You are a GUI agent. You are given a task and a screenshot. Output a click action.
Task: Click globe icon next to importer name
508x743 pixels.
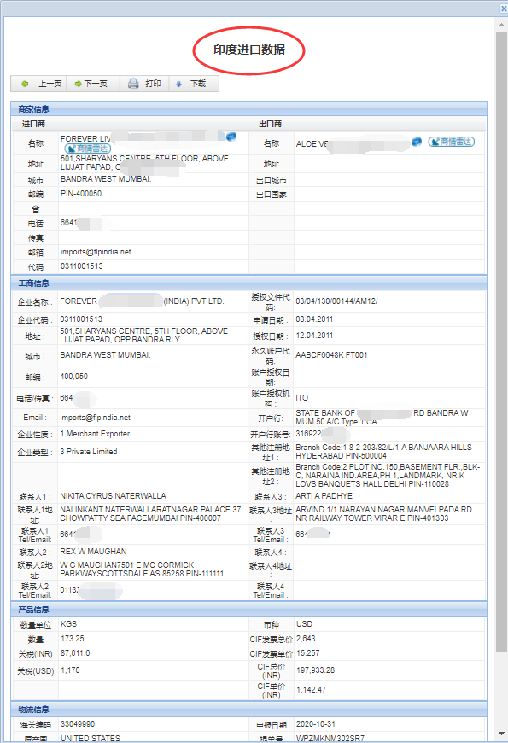point(231,137)
